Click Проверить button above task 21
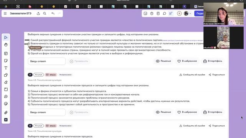 tap(79, 61)
